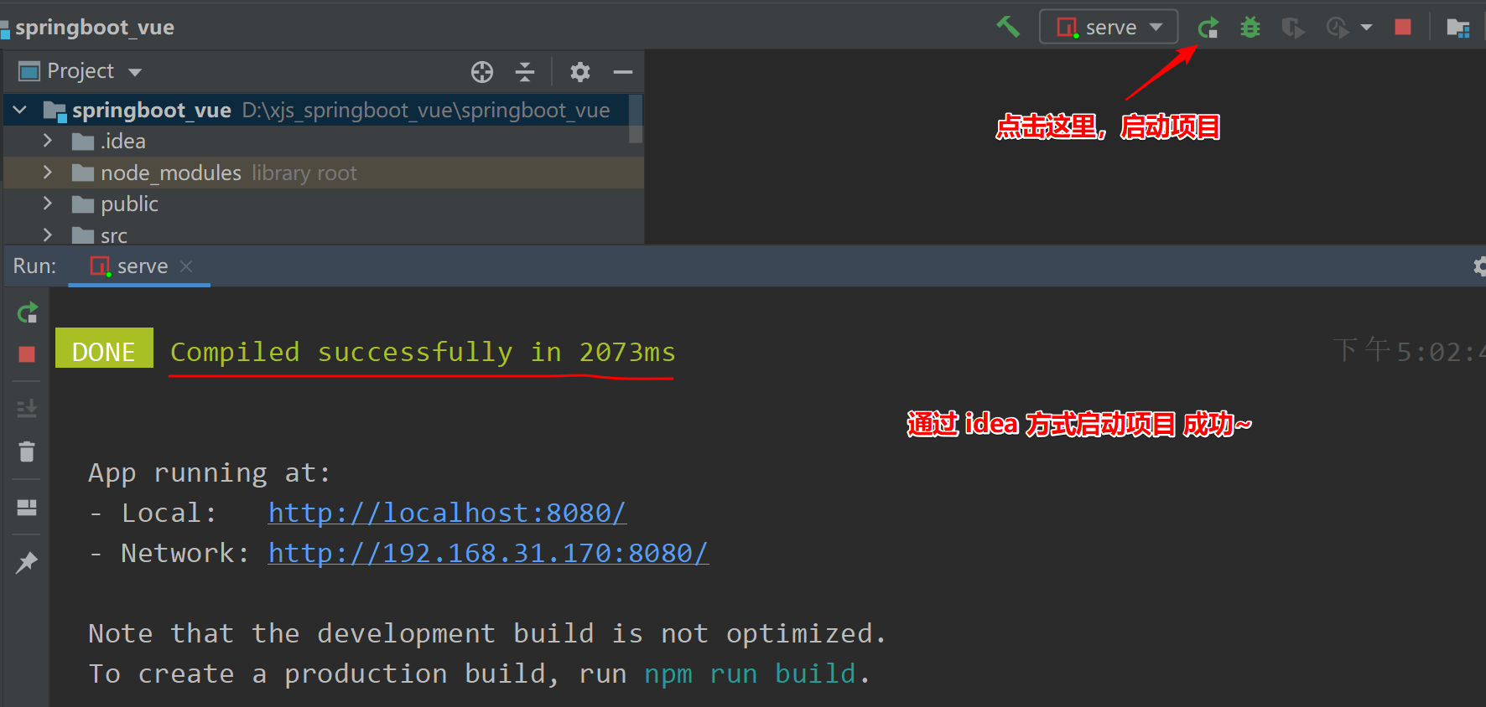
Task: Click the springboot_vue breadcrumb title
Action: (94, 27)
